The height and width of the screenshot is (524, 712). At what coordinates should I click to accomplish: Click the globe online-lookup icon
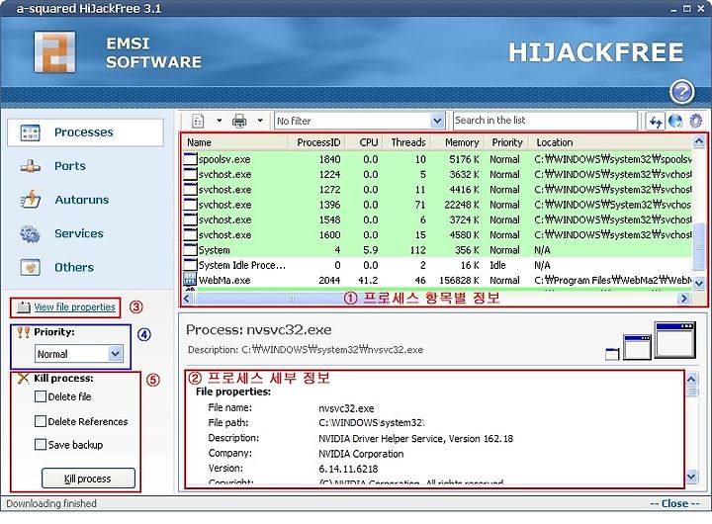coord(675,121)
